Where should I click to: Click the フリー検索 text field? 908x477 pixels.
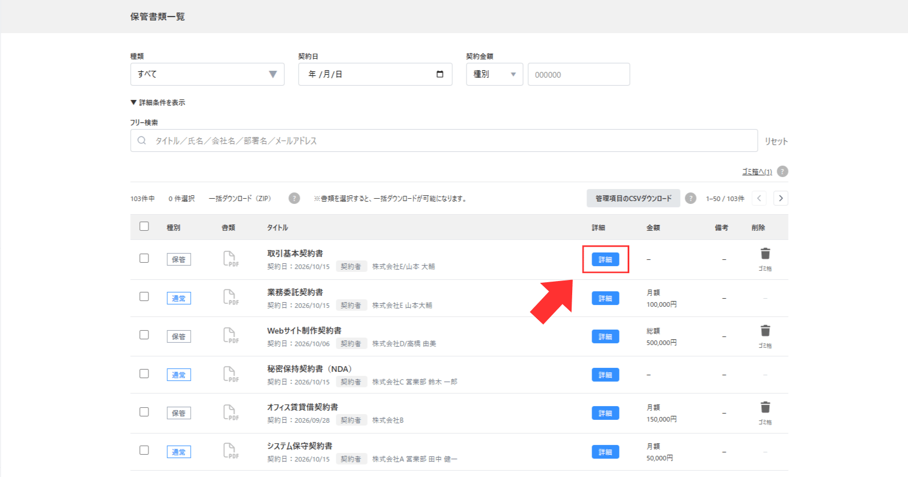coord(444,141)
